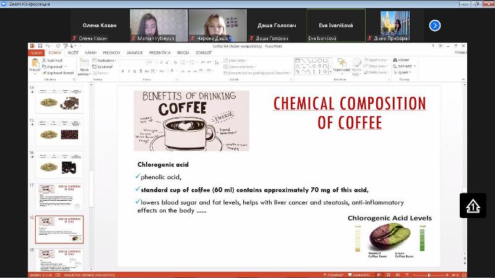Toggle Underline formatting in the ribbon
Screen dimensions: 495x278
coord(135,71)
